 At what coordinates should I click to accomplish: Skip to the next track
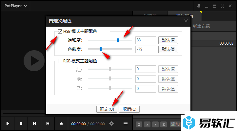click(48, 123)
